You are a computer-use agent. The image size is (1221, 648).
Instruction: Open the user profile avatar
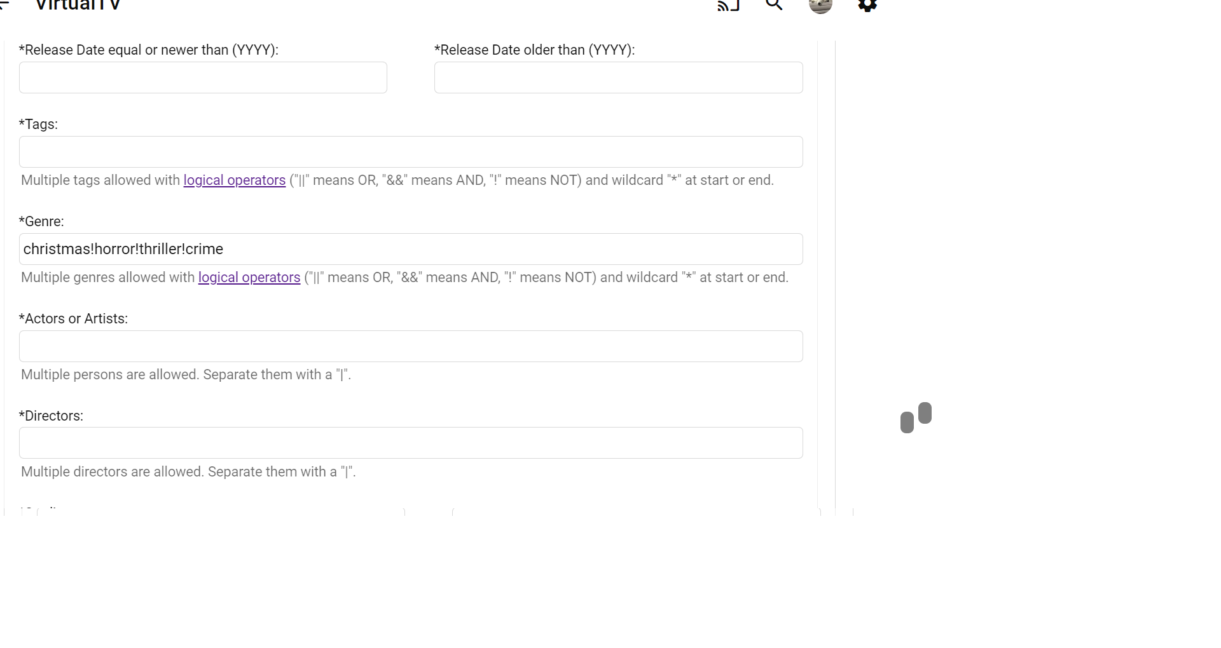[820, 6]
